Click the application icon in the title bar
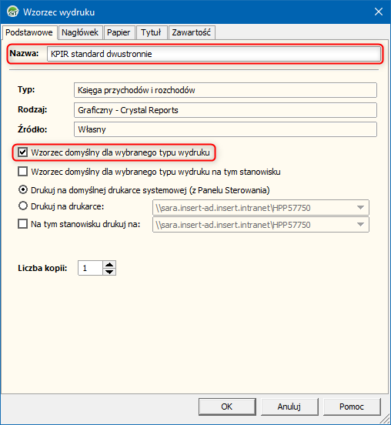 (x=12, y=12)
